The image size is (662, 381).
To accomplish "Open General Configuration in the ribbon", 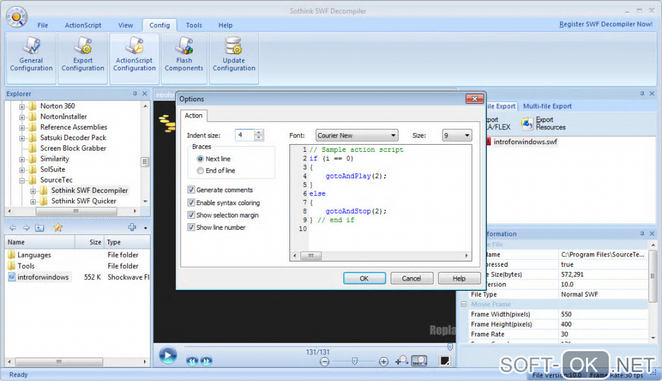I will (31, 58).
